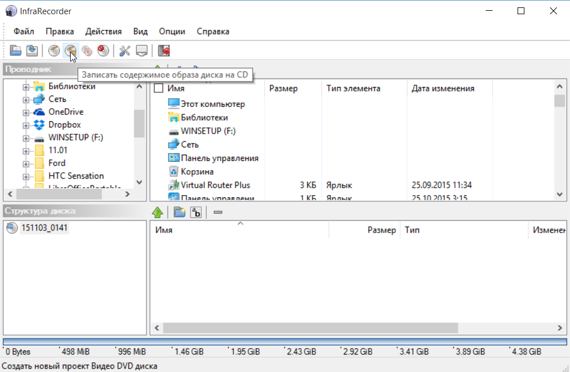Select the Ford folder in the tree
This screenshot has width=570, height=372.
click(x=57, y=163)
